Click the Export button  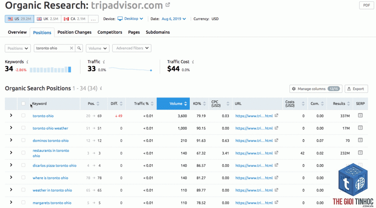click(356, 89)
